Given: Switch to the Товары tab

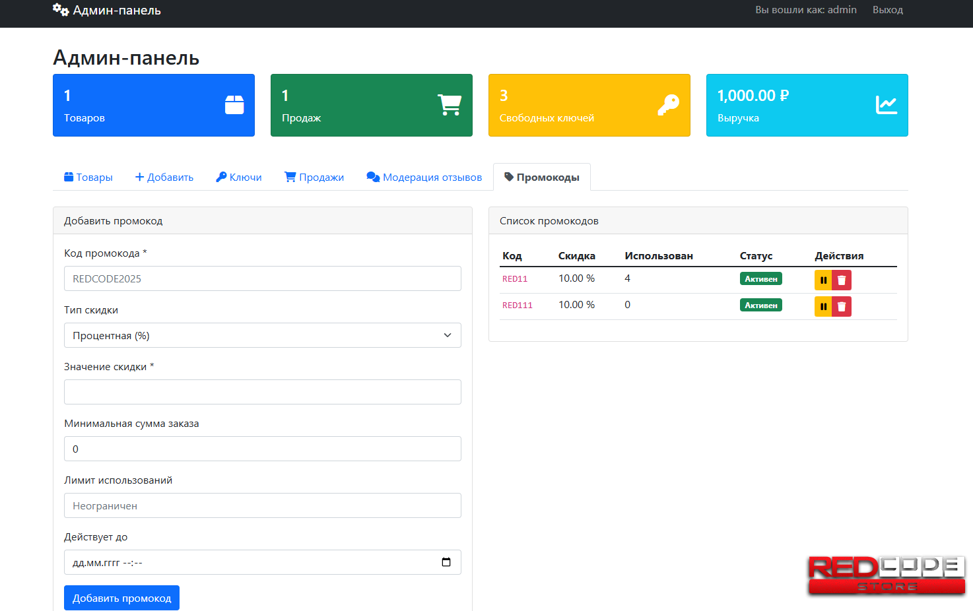Looking at the screenshot, I should [88, 177].
